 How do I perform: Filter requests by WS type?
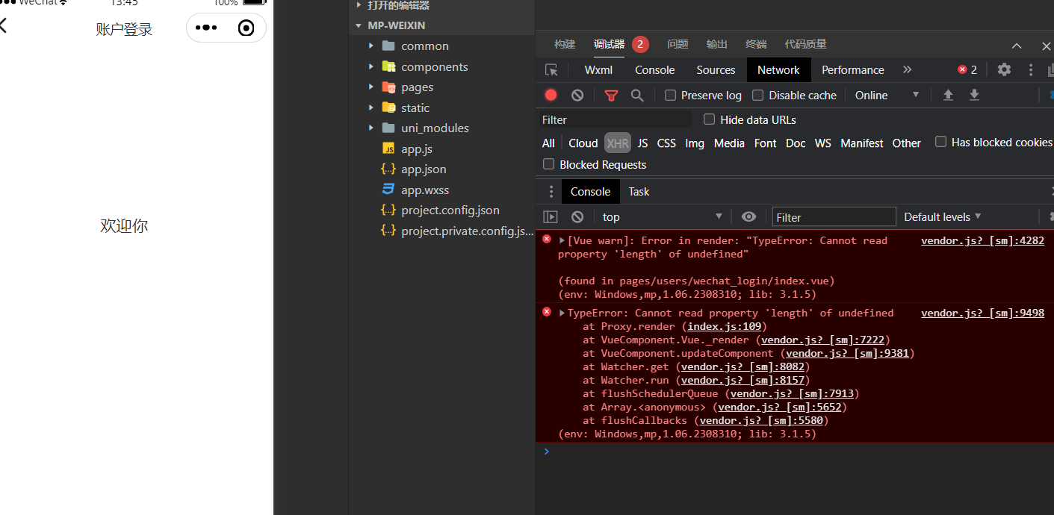(x=823, y=143)
